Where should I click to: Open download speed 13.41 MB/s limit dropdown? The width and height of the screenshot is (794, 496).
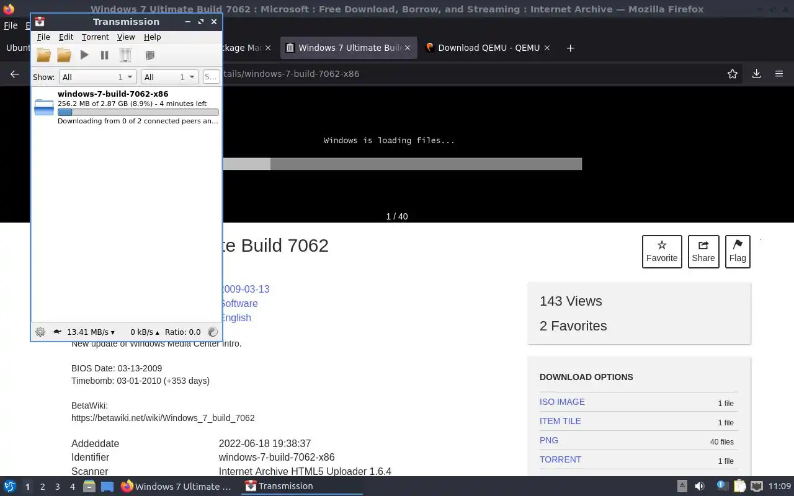[91, 332]
